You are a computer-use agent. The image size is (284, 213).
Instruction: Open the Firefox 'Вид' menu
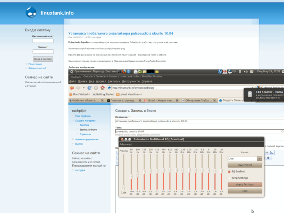coord(91,81)
